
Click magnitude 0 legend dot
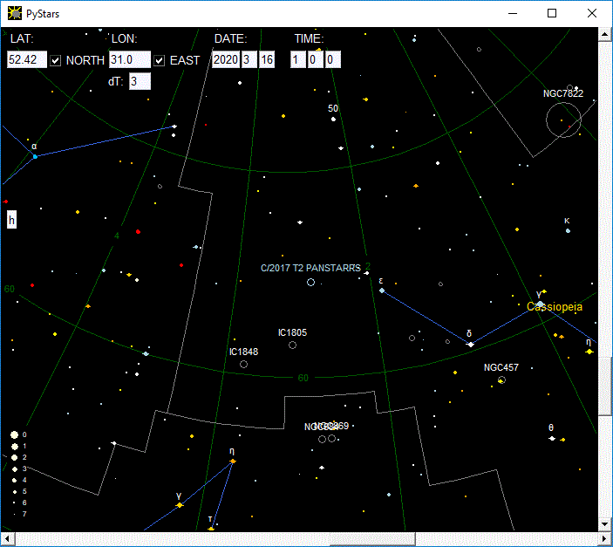coord(15,434)
